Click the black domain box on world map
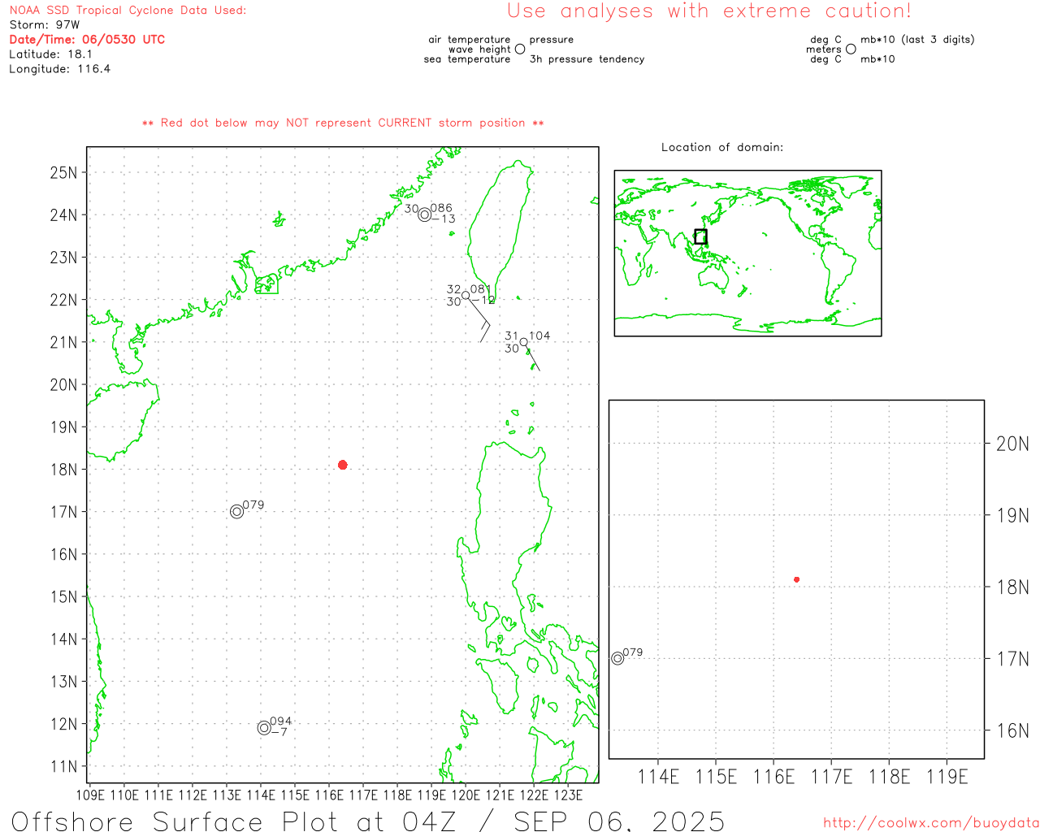 tap(700, 236)
